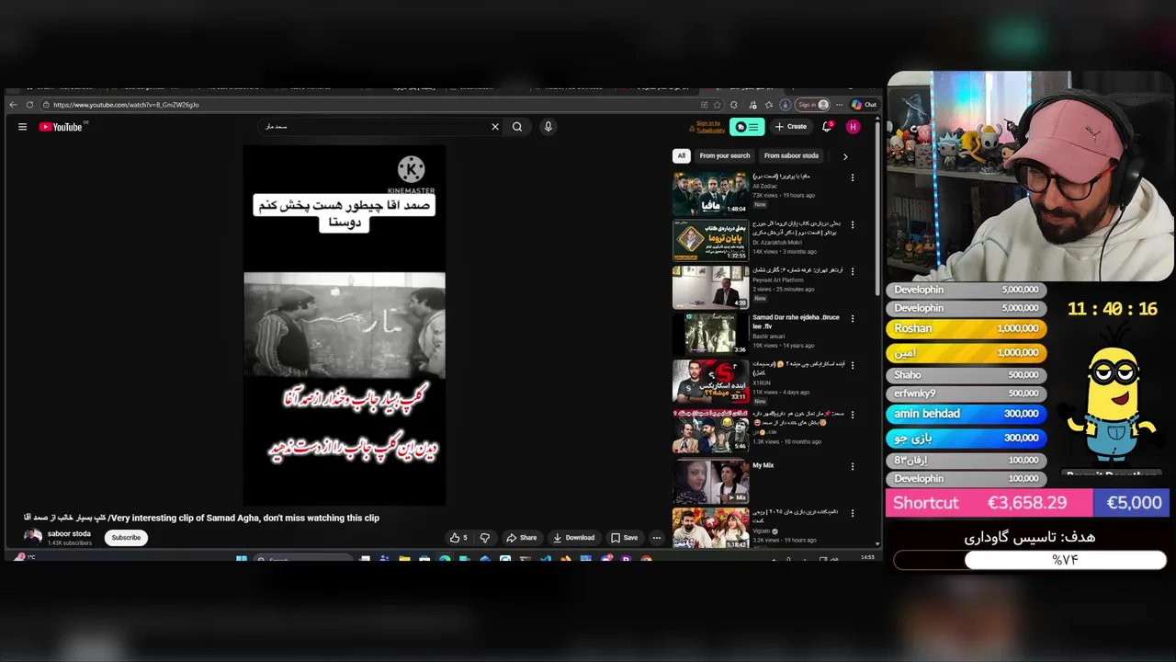This screenshot has height=662, width=1176.
Task: Open the مافیا thumbnail by Ali Zodiac
Action: click(x=710, y=193)
